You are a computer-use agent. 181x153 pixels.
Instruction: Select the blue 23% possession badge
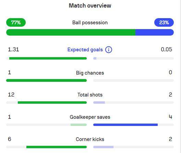pos(164,22)
